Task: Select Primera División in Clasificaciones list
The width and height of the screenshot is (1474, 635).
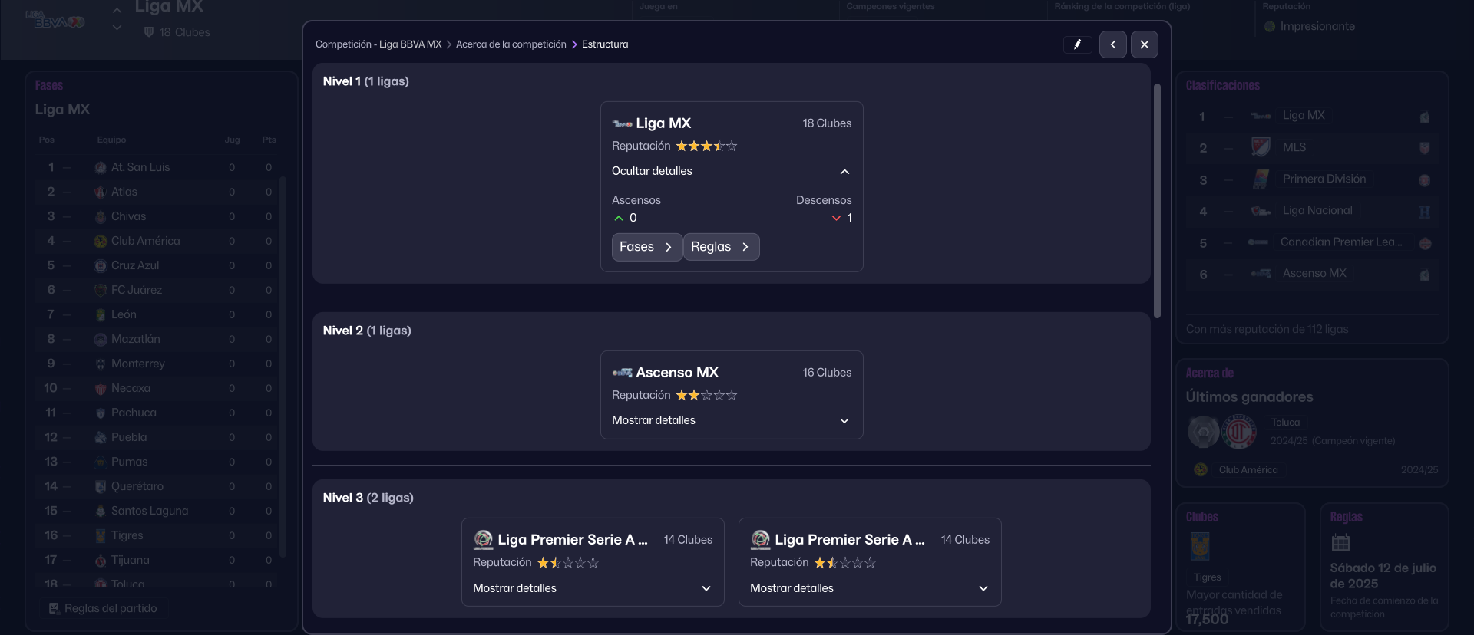Action: [1324, 179]
